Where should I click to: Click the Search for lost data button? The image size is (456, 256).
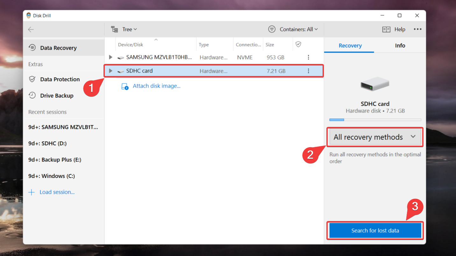point(375,231)
